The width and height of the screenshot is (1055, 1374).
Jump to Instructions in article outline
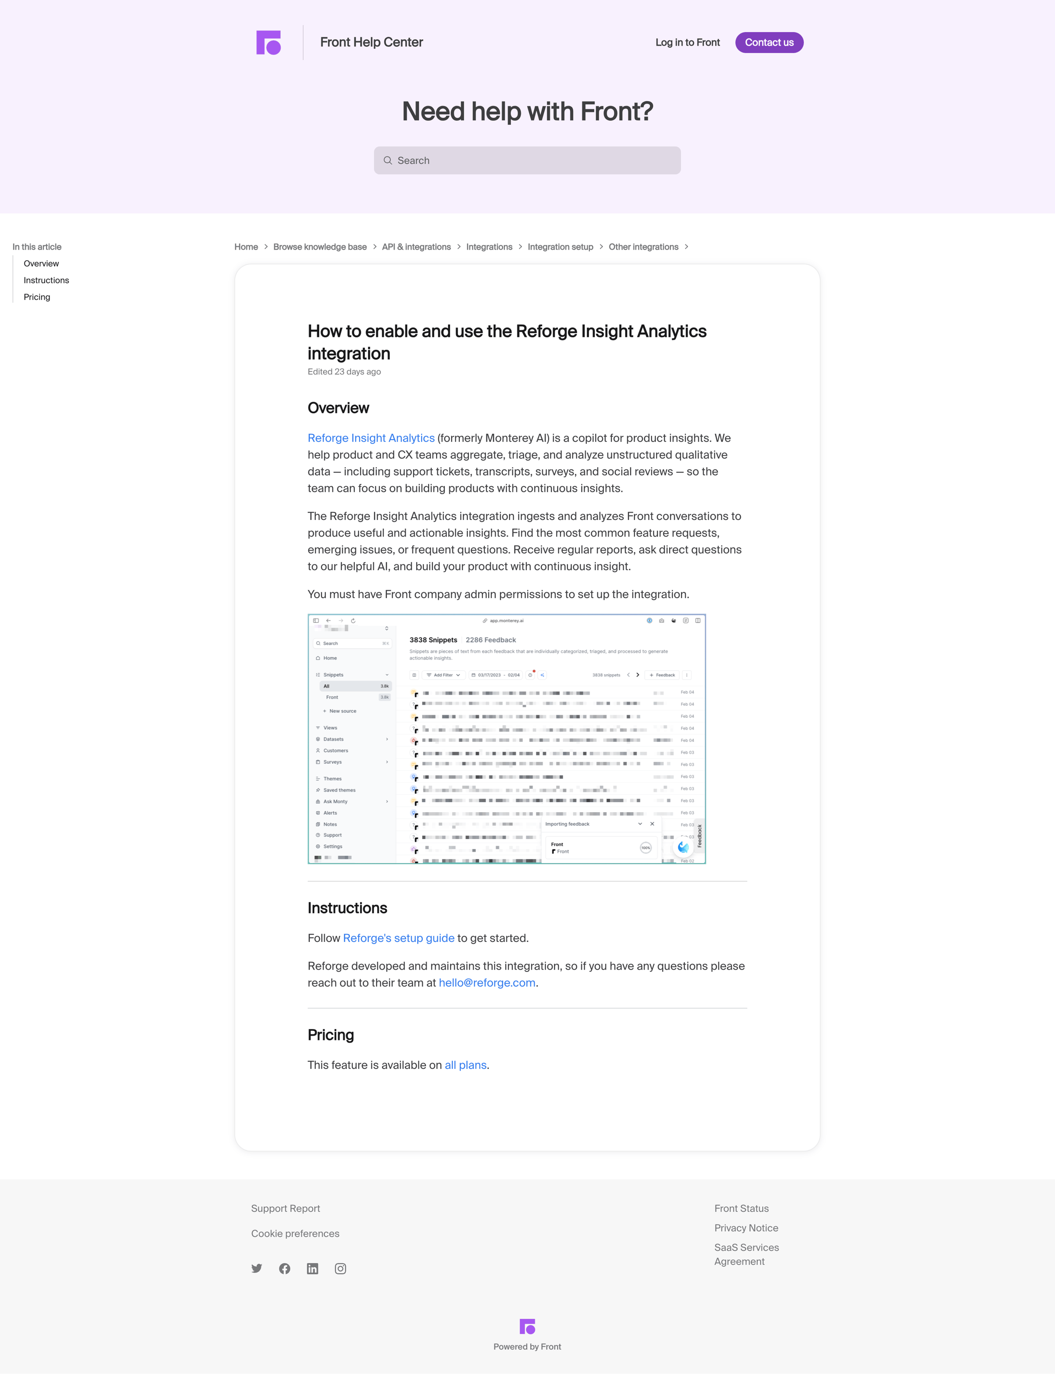[x=47, y=281]
